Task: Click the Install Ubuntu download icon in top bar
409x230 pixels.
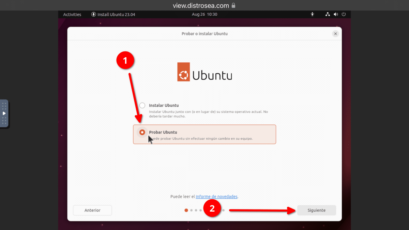Action: coord(93,14)
